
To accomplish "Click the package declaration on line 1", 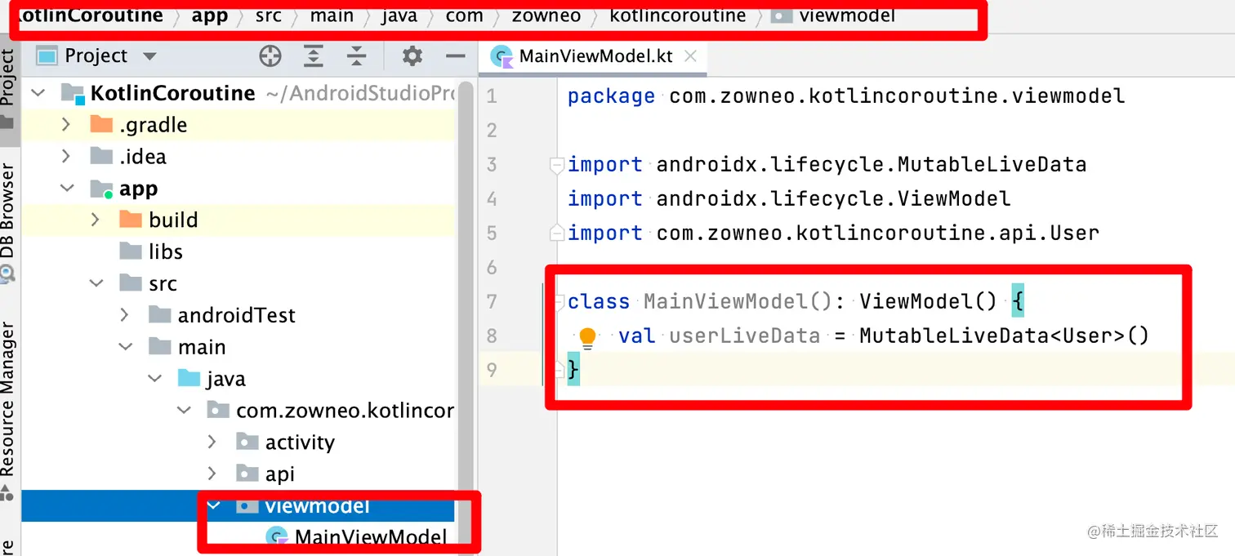I will tap(846, 96).
